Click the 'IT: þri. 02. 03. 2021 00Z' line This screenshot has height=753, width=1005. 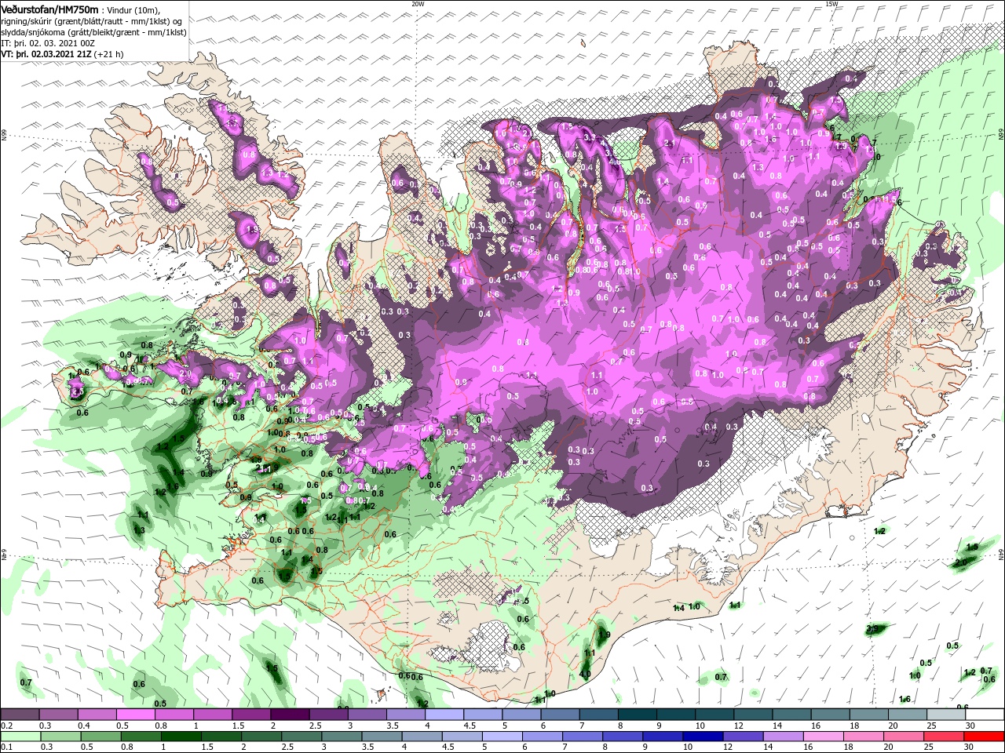tap(48, 43)
